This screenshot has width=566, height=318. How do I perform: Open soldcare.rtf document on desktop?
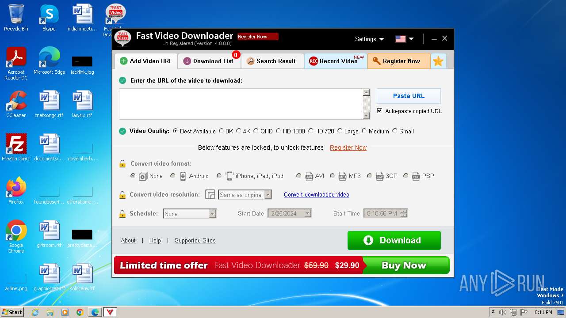point(82,277)
